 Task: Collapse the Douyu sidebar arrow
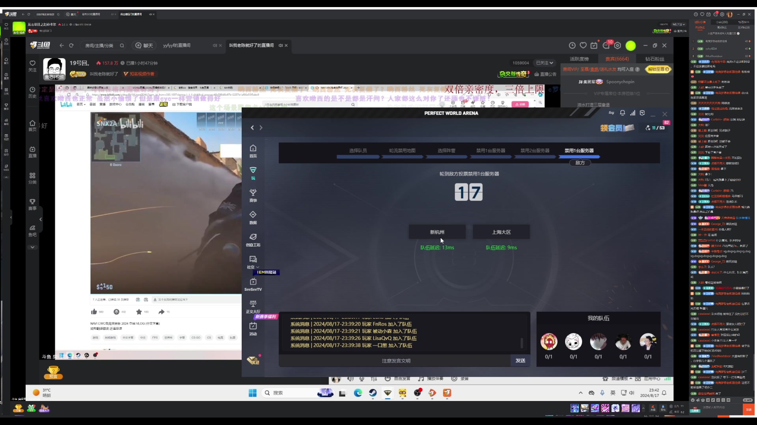point(40,219)
